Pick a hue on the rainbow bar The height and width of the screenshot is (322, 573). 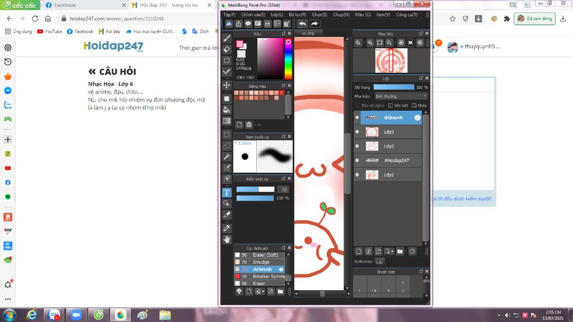288,58
